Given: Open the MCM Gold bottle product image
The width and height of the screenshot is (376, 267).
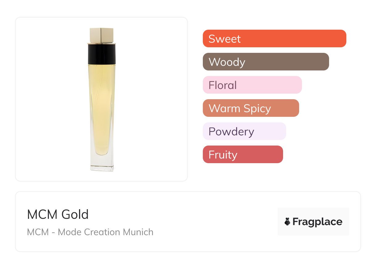Looking at the screenshot, I should coord(102,99).
